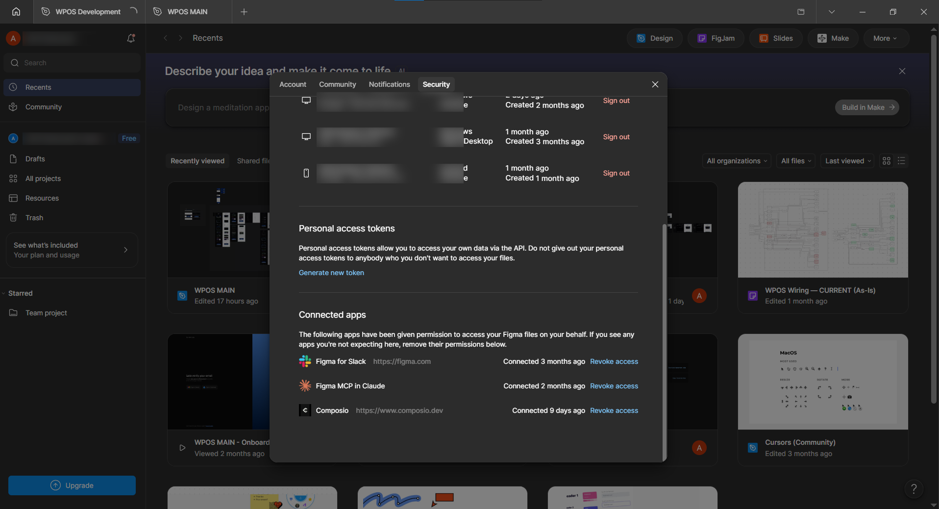Go back with the left arrow
The width and height of the screenshot is (939, 509).
tap(166, 38)
